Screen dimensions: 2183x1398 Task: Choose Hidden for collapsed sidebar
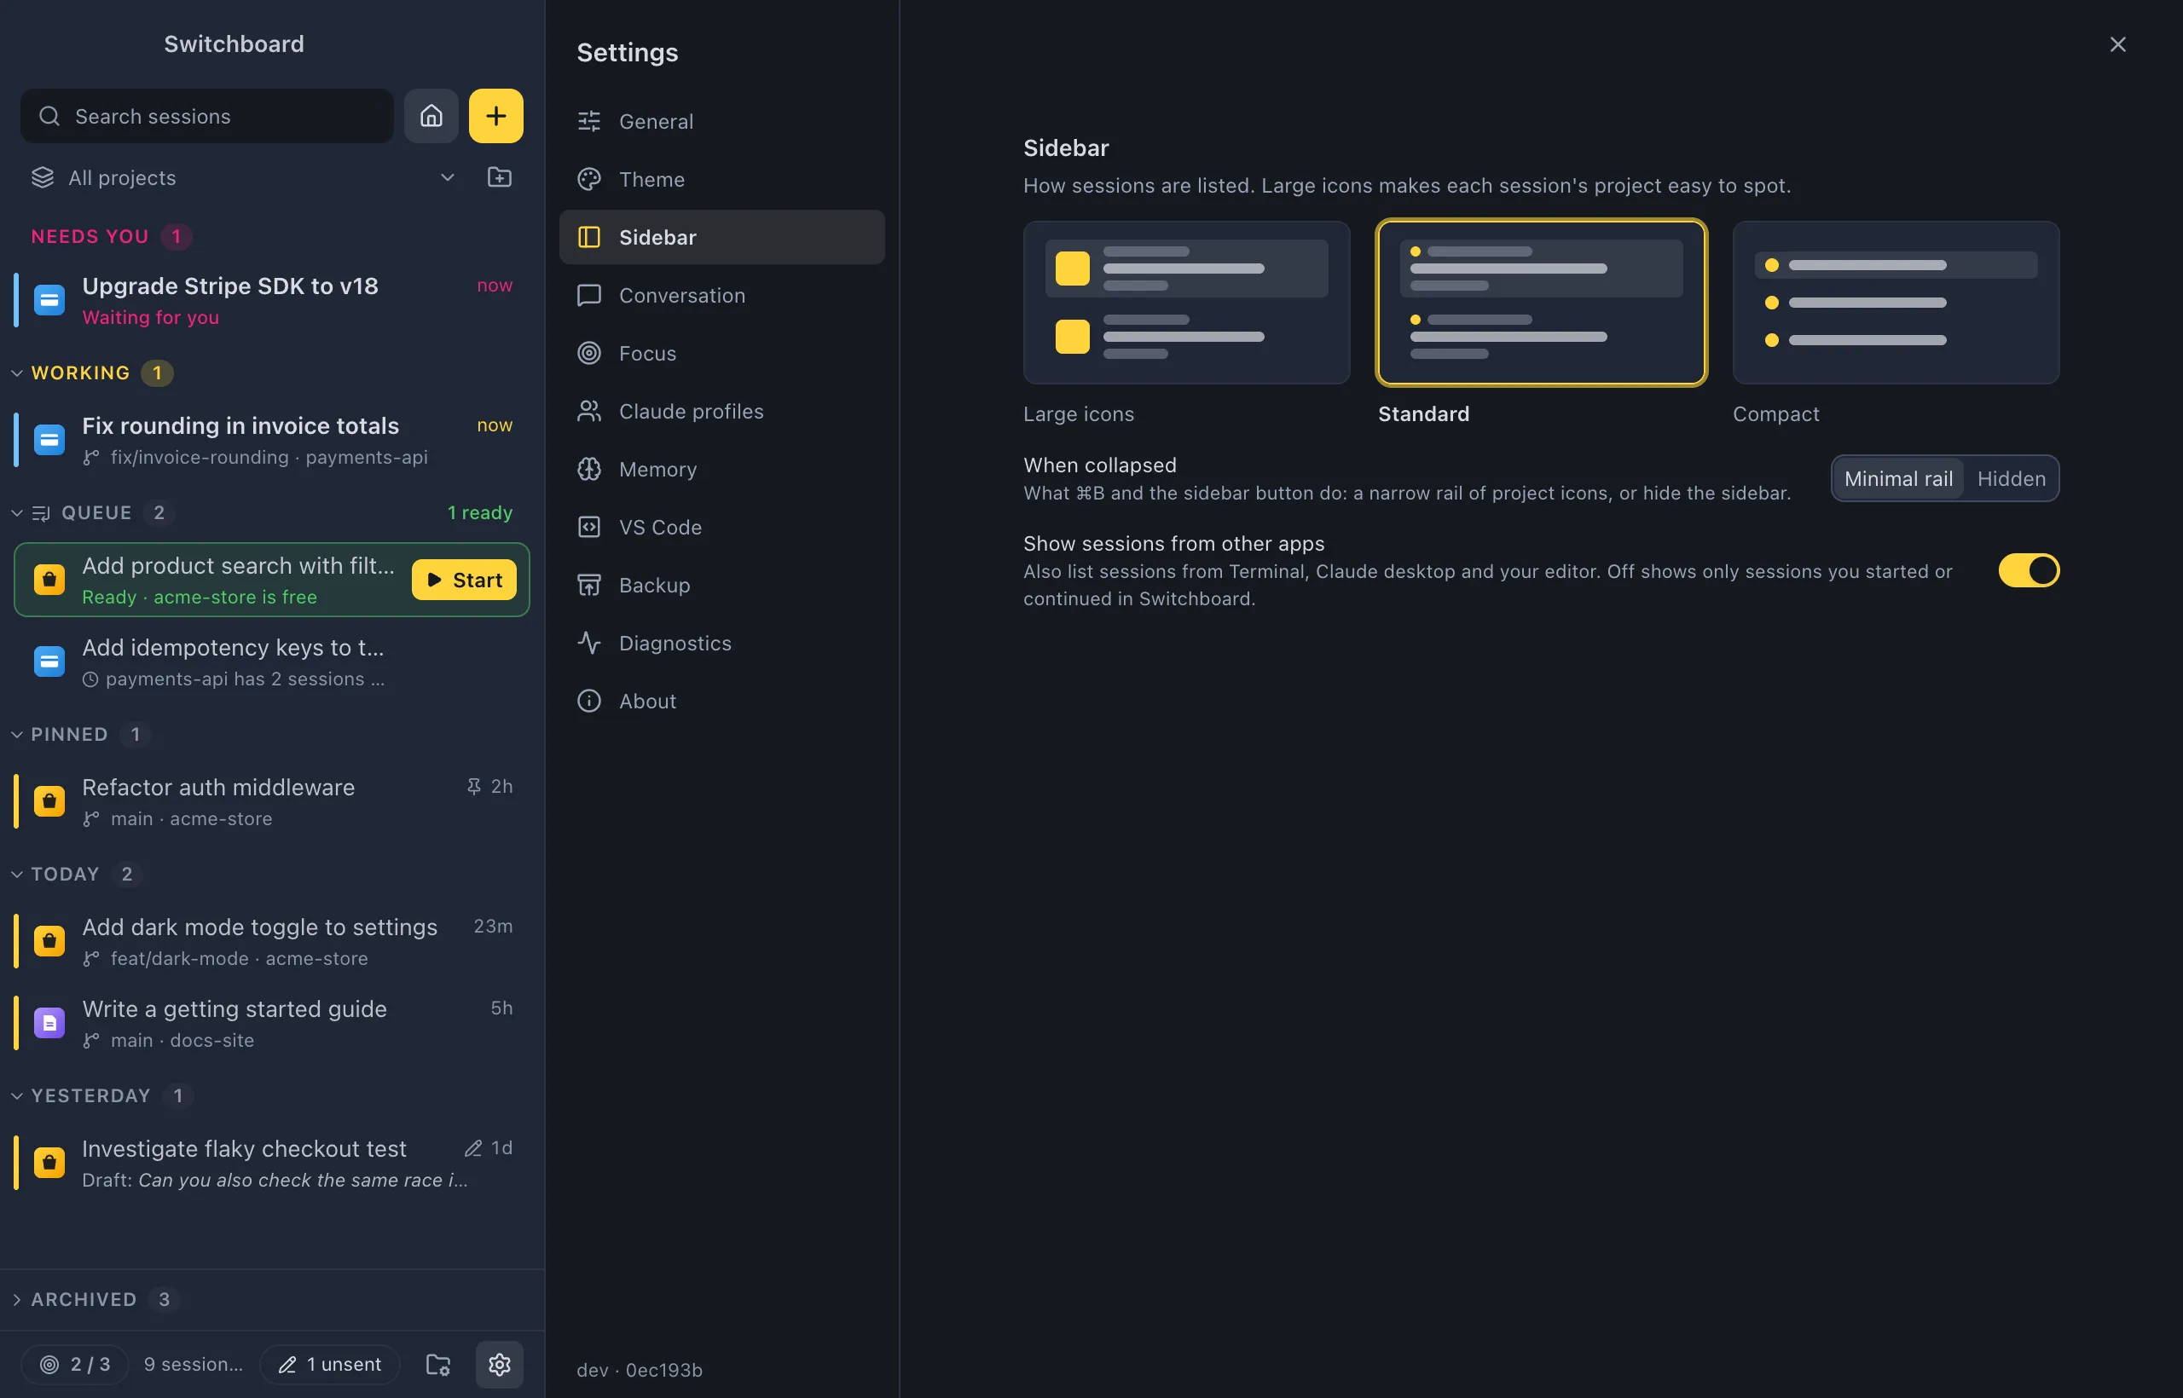[x=2011, y=478]
